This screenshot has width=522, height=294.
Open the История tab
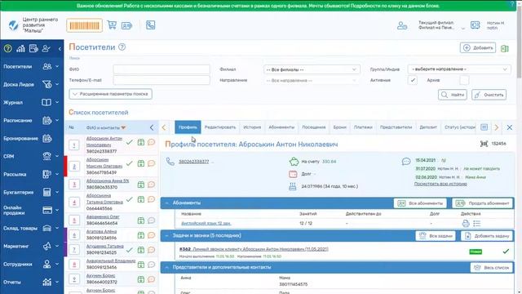tap(252, 127)
